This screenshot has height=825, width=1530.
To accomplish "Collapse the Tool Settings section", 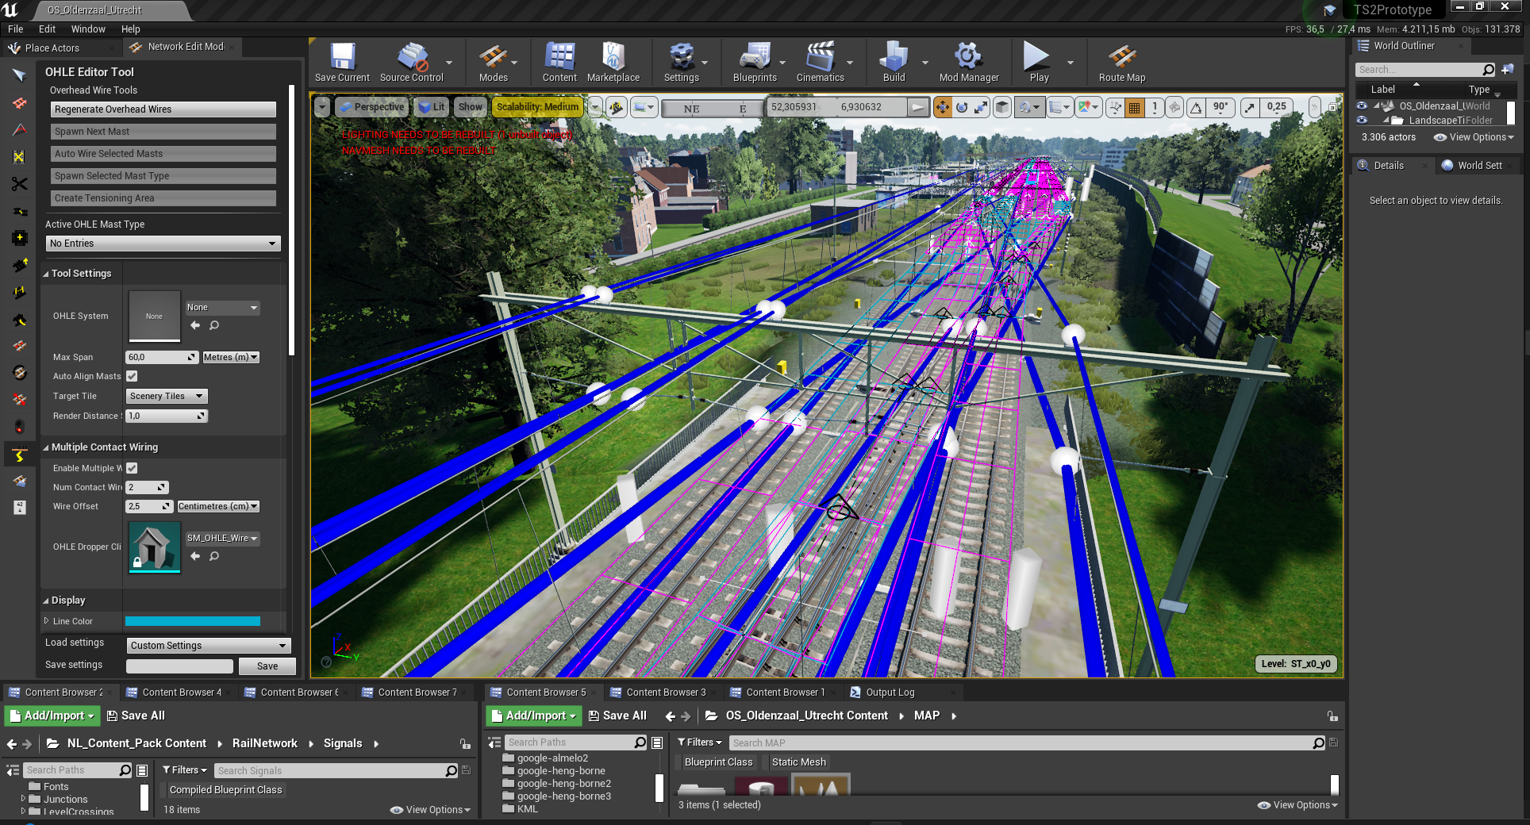I will click(46, 274).
